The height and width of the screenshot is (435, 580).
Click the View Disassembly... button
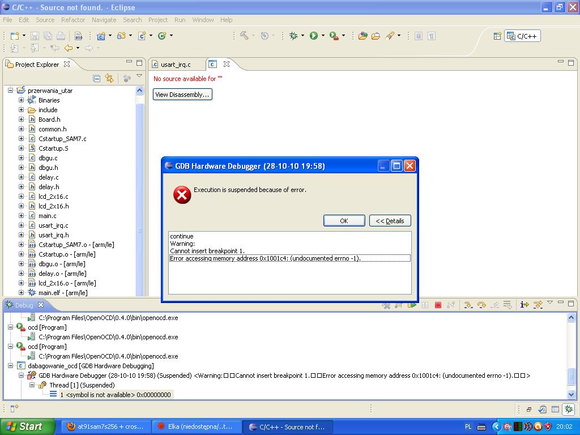[x=182, y=95]
